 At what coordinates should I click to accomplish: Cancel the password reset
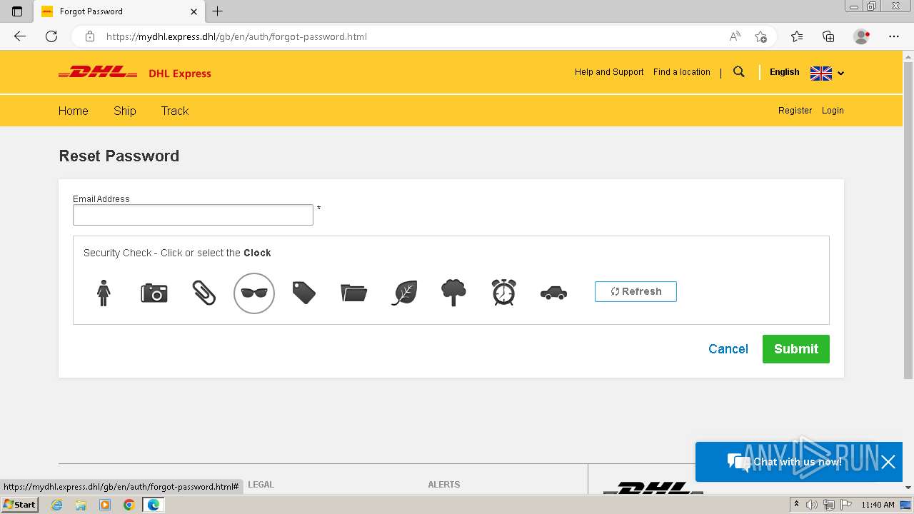[728, 349]
